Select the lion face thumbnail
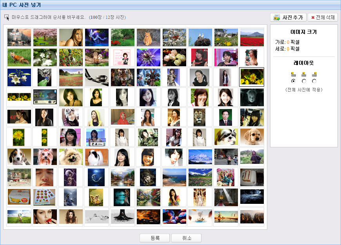This screenshot has height=245, width=341. click(200, 117)
